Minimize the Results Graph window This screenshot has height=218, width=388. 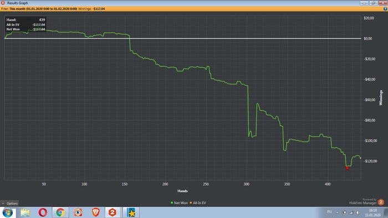point(364,3)
